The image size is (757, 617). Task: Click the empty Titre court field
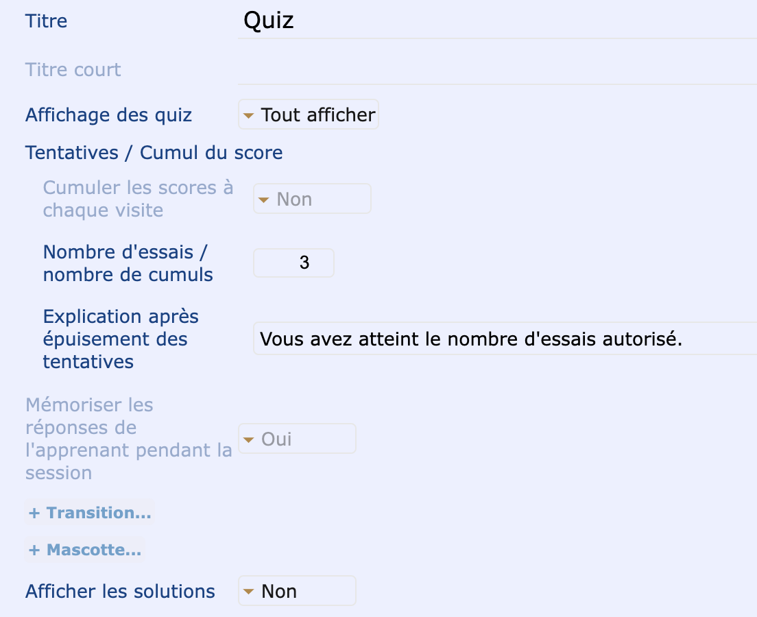click(x=497, y=69)
